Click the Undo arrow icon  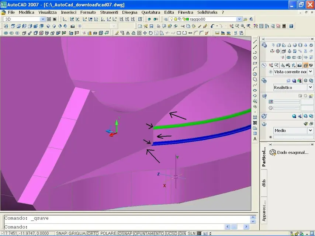(212, 26)
